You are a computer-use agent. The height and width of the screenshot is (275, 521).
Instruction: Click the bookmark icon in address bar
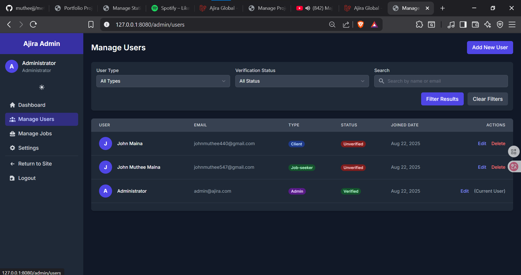coord(91,24)
